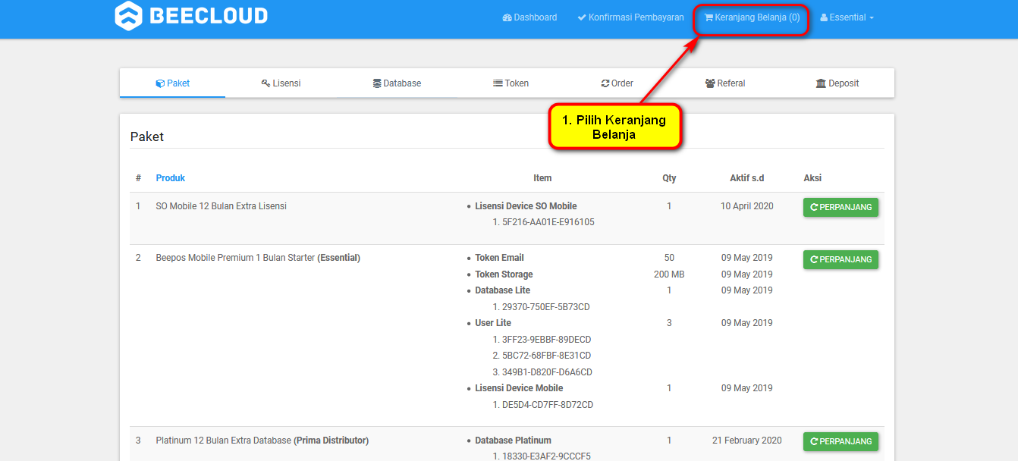The image size is (1018, 461).
Task: Click the Item column header
Action: pyautogui.click(x=542, y=178)
